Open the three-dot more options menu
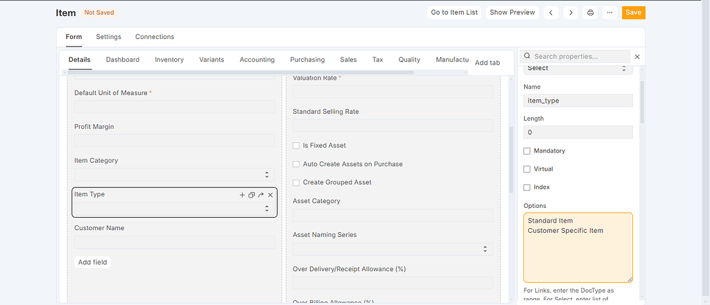Viewport: 710px width, 305px height. (x=610, y=12)
